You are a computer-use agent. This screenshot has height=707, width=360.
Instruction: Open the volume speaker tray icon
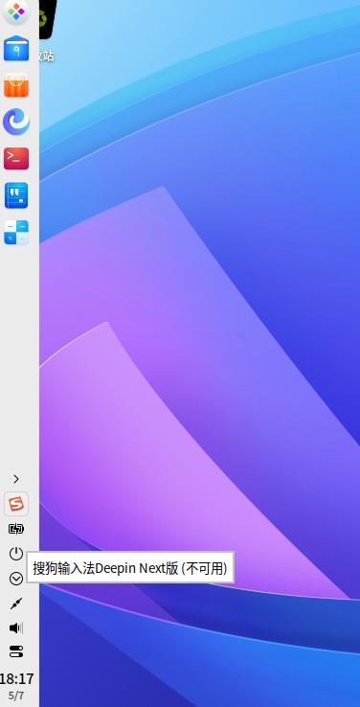(16, 627)
